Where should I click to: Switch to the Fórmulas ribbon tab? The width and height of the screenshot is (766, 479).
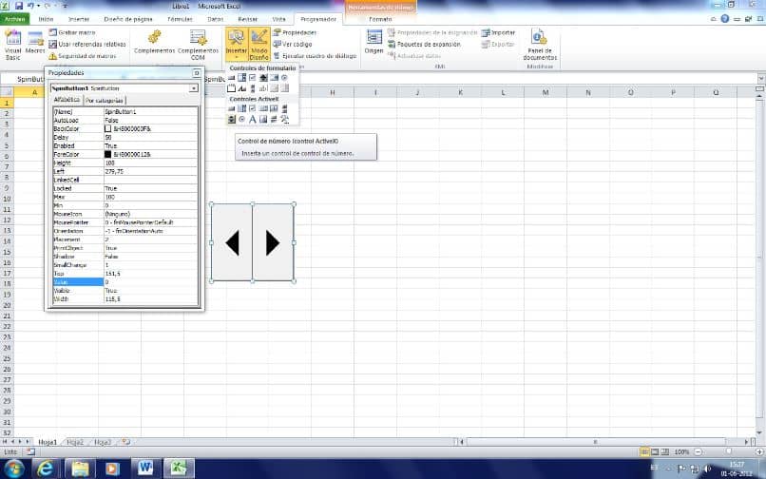180,19
